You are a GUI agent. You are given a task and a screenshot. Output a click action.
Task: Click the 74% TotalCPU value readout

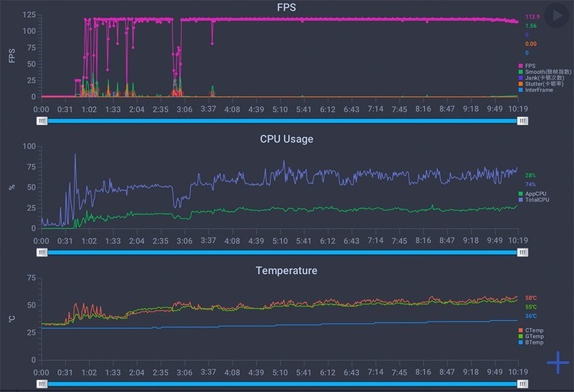pos(530,185)
